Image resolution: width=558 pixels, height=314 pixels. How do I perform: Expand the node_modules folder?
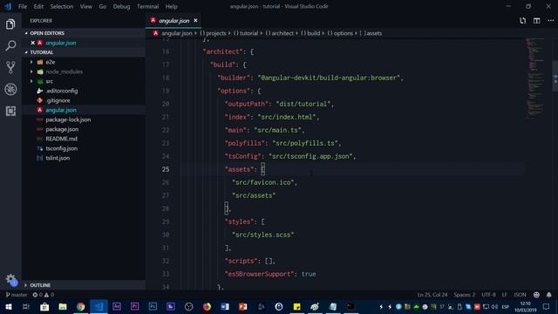pyautogui.click(x=31, y=72)
